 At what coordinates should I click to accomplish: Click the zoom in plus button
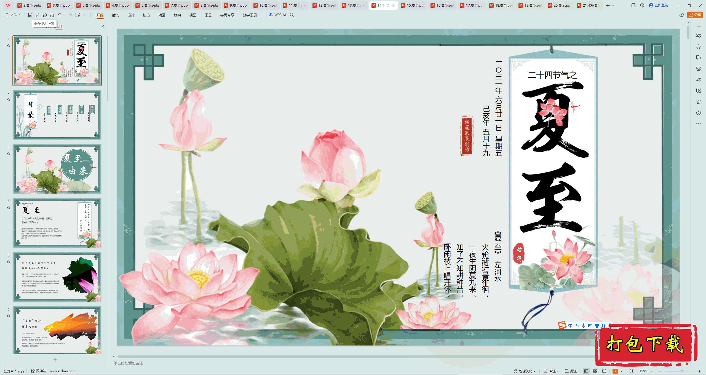(700, 371)
